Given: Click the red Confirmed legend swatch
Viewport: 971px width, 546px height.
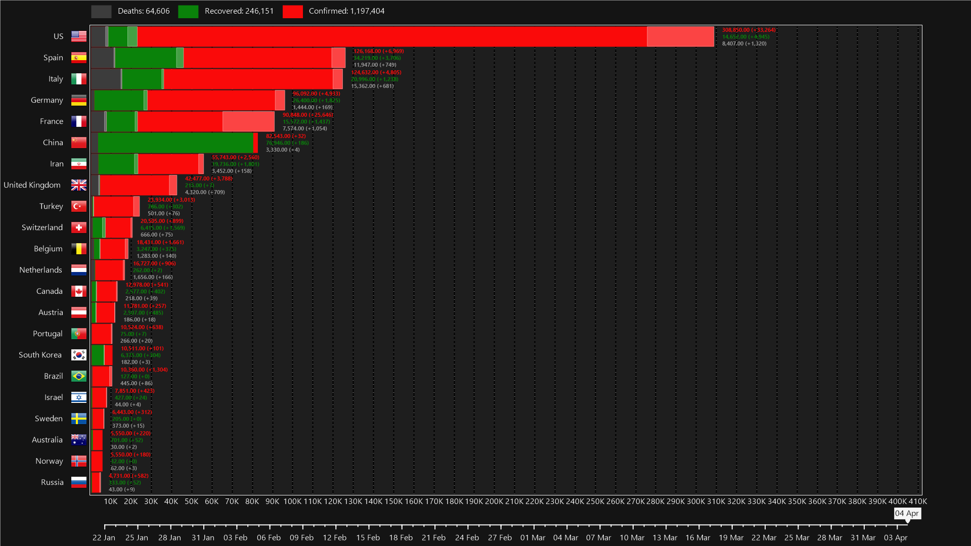Looking at the screenshot, I should click(x=293, y=12).
